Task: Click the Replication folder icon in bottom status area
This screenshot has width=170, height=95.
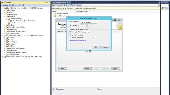Action: point(53,89)
